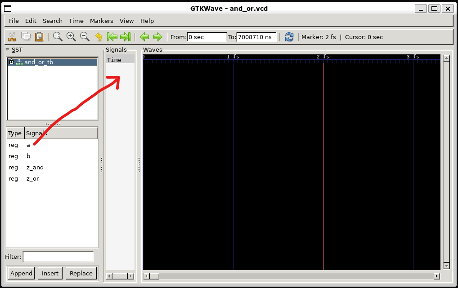Open the File menu
This screenshot has width=458, height=288.
[14, 21]
